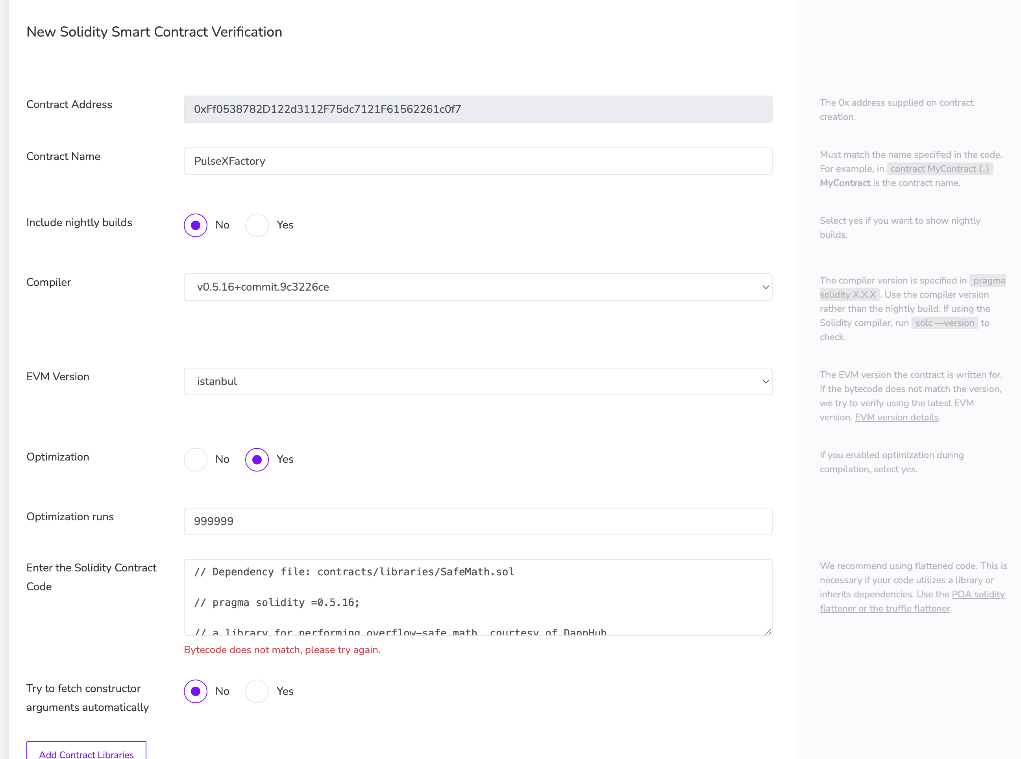Screen dimensions: 1021x759
Task: Click the New Solidity Smart Contract Verification heading
Action: coord(154,32)
